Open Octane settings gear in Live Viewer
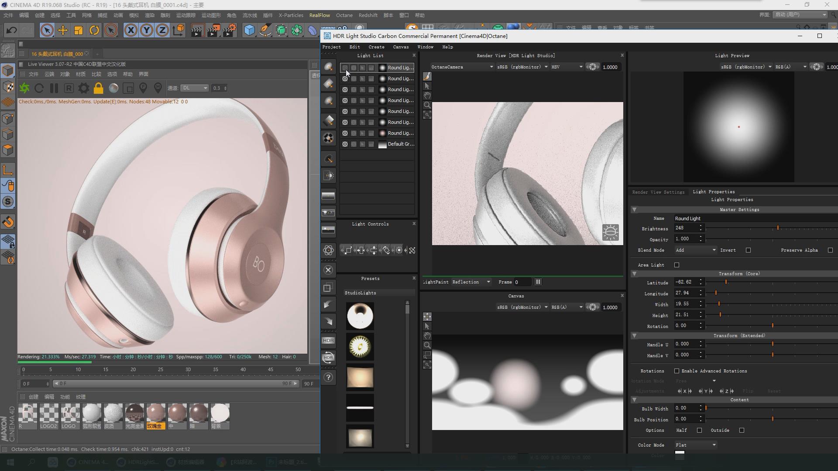 click(83, 88)
